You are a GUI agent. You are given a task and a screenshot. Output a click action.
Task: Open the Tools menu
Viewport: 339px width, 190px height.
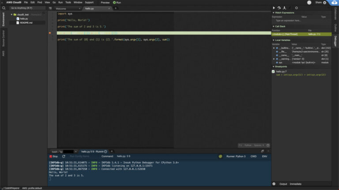(x=68, y=3)
